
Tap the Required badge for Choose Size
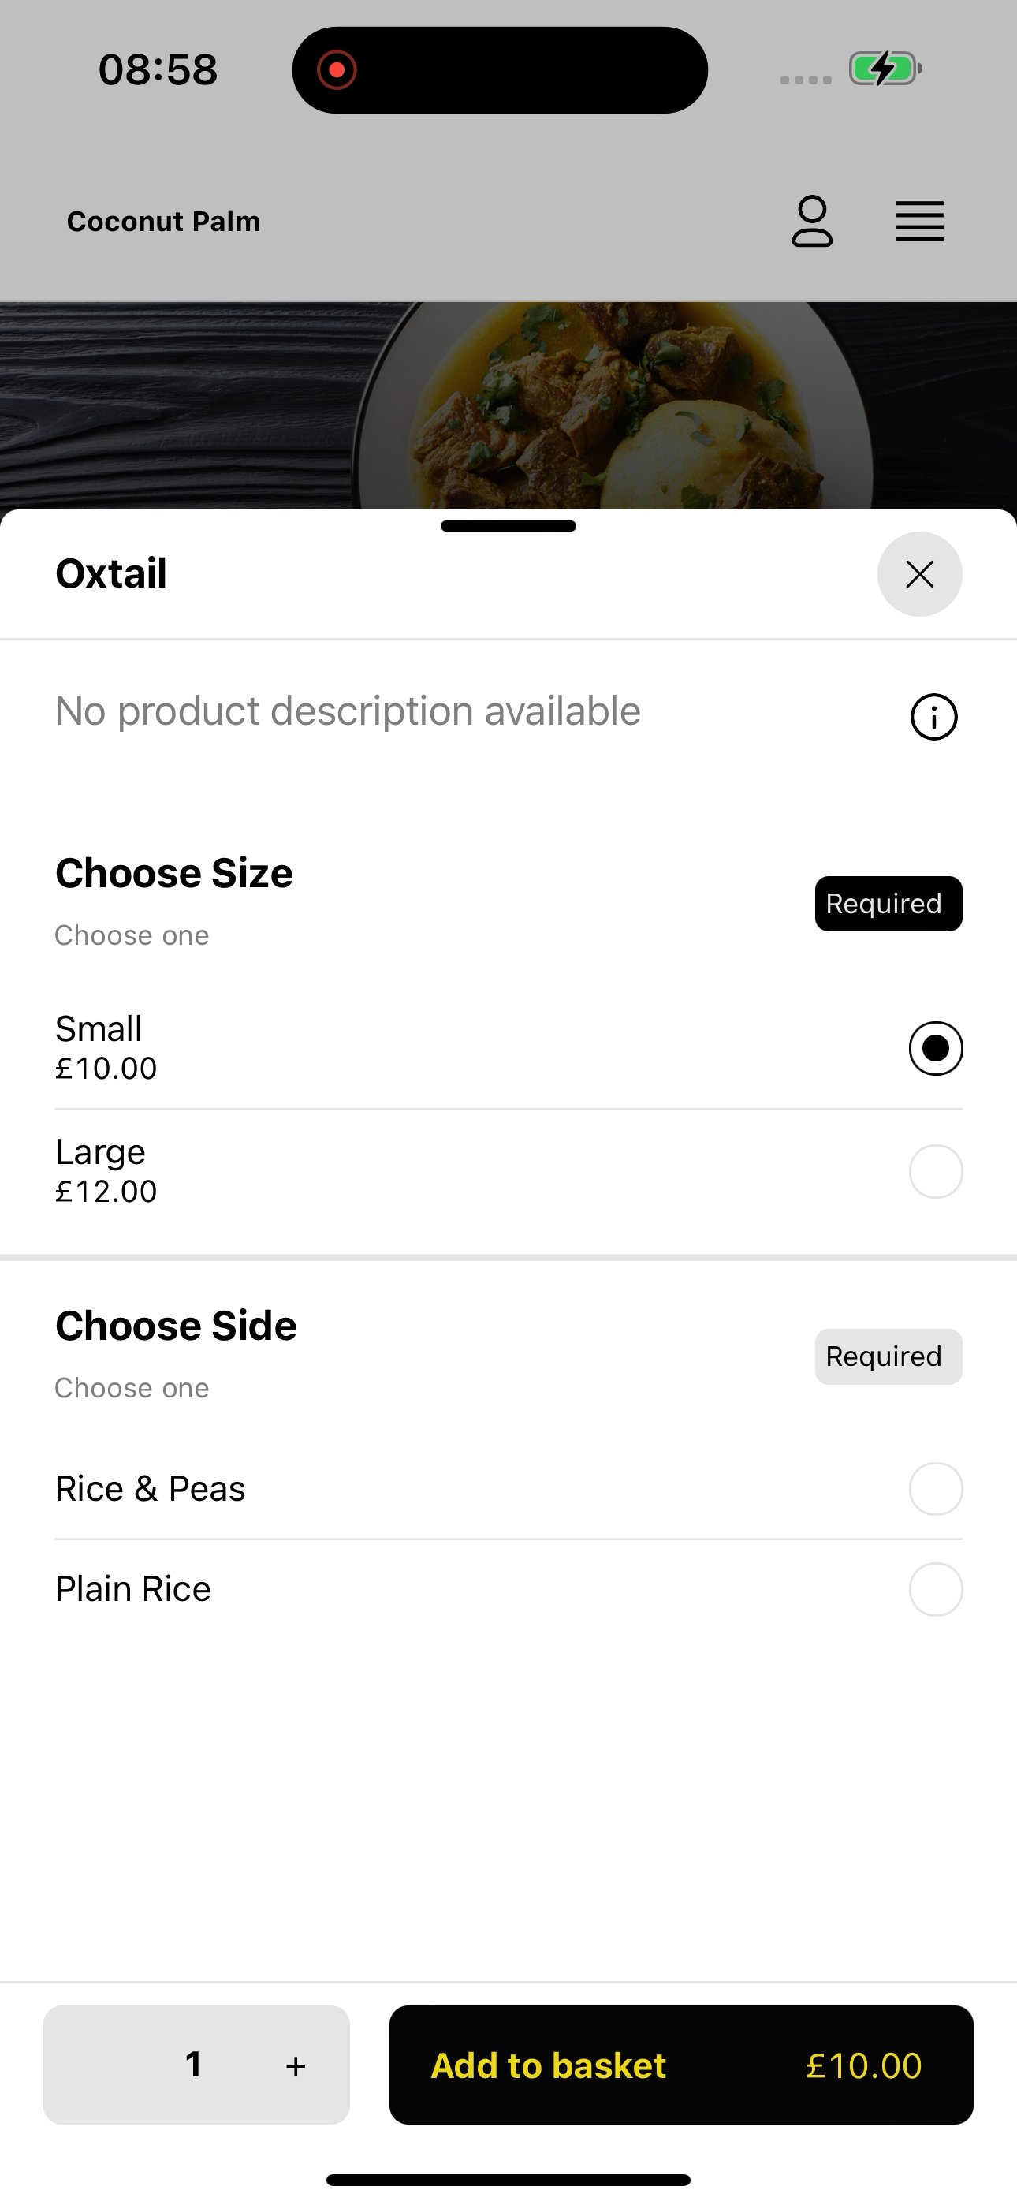coord(888,903)
